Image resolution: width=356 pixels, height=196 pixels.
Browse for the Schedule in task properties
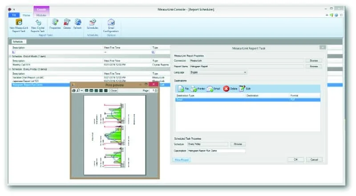coord(238,144)
